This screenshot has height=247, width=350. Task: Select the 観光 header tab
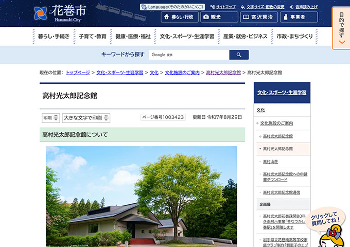219,17
